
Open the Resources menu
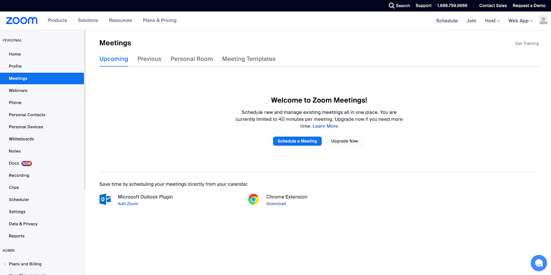point(121,20)
